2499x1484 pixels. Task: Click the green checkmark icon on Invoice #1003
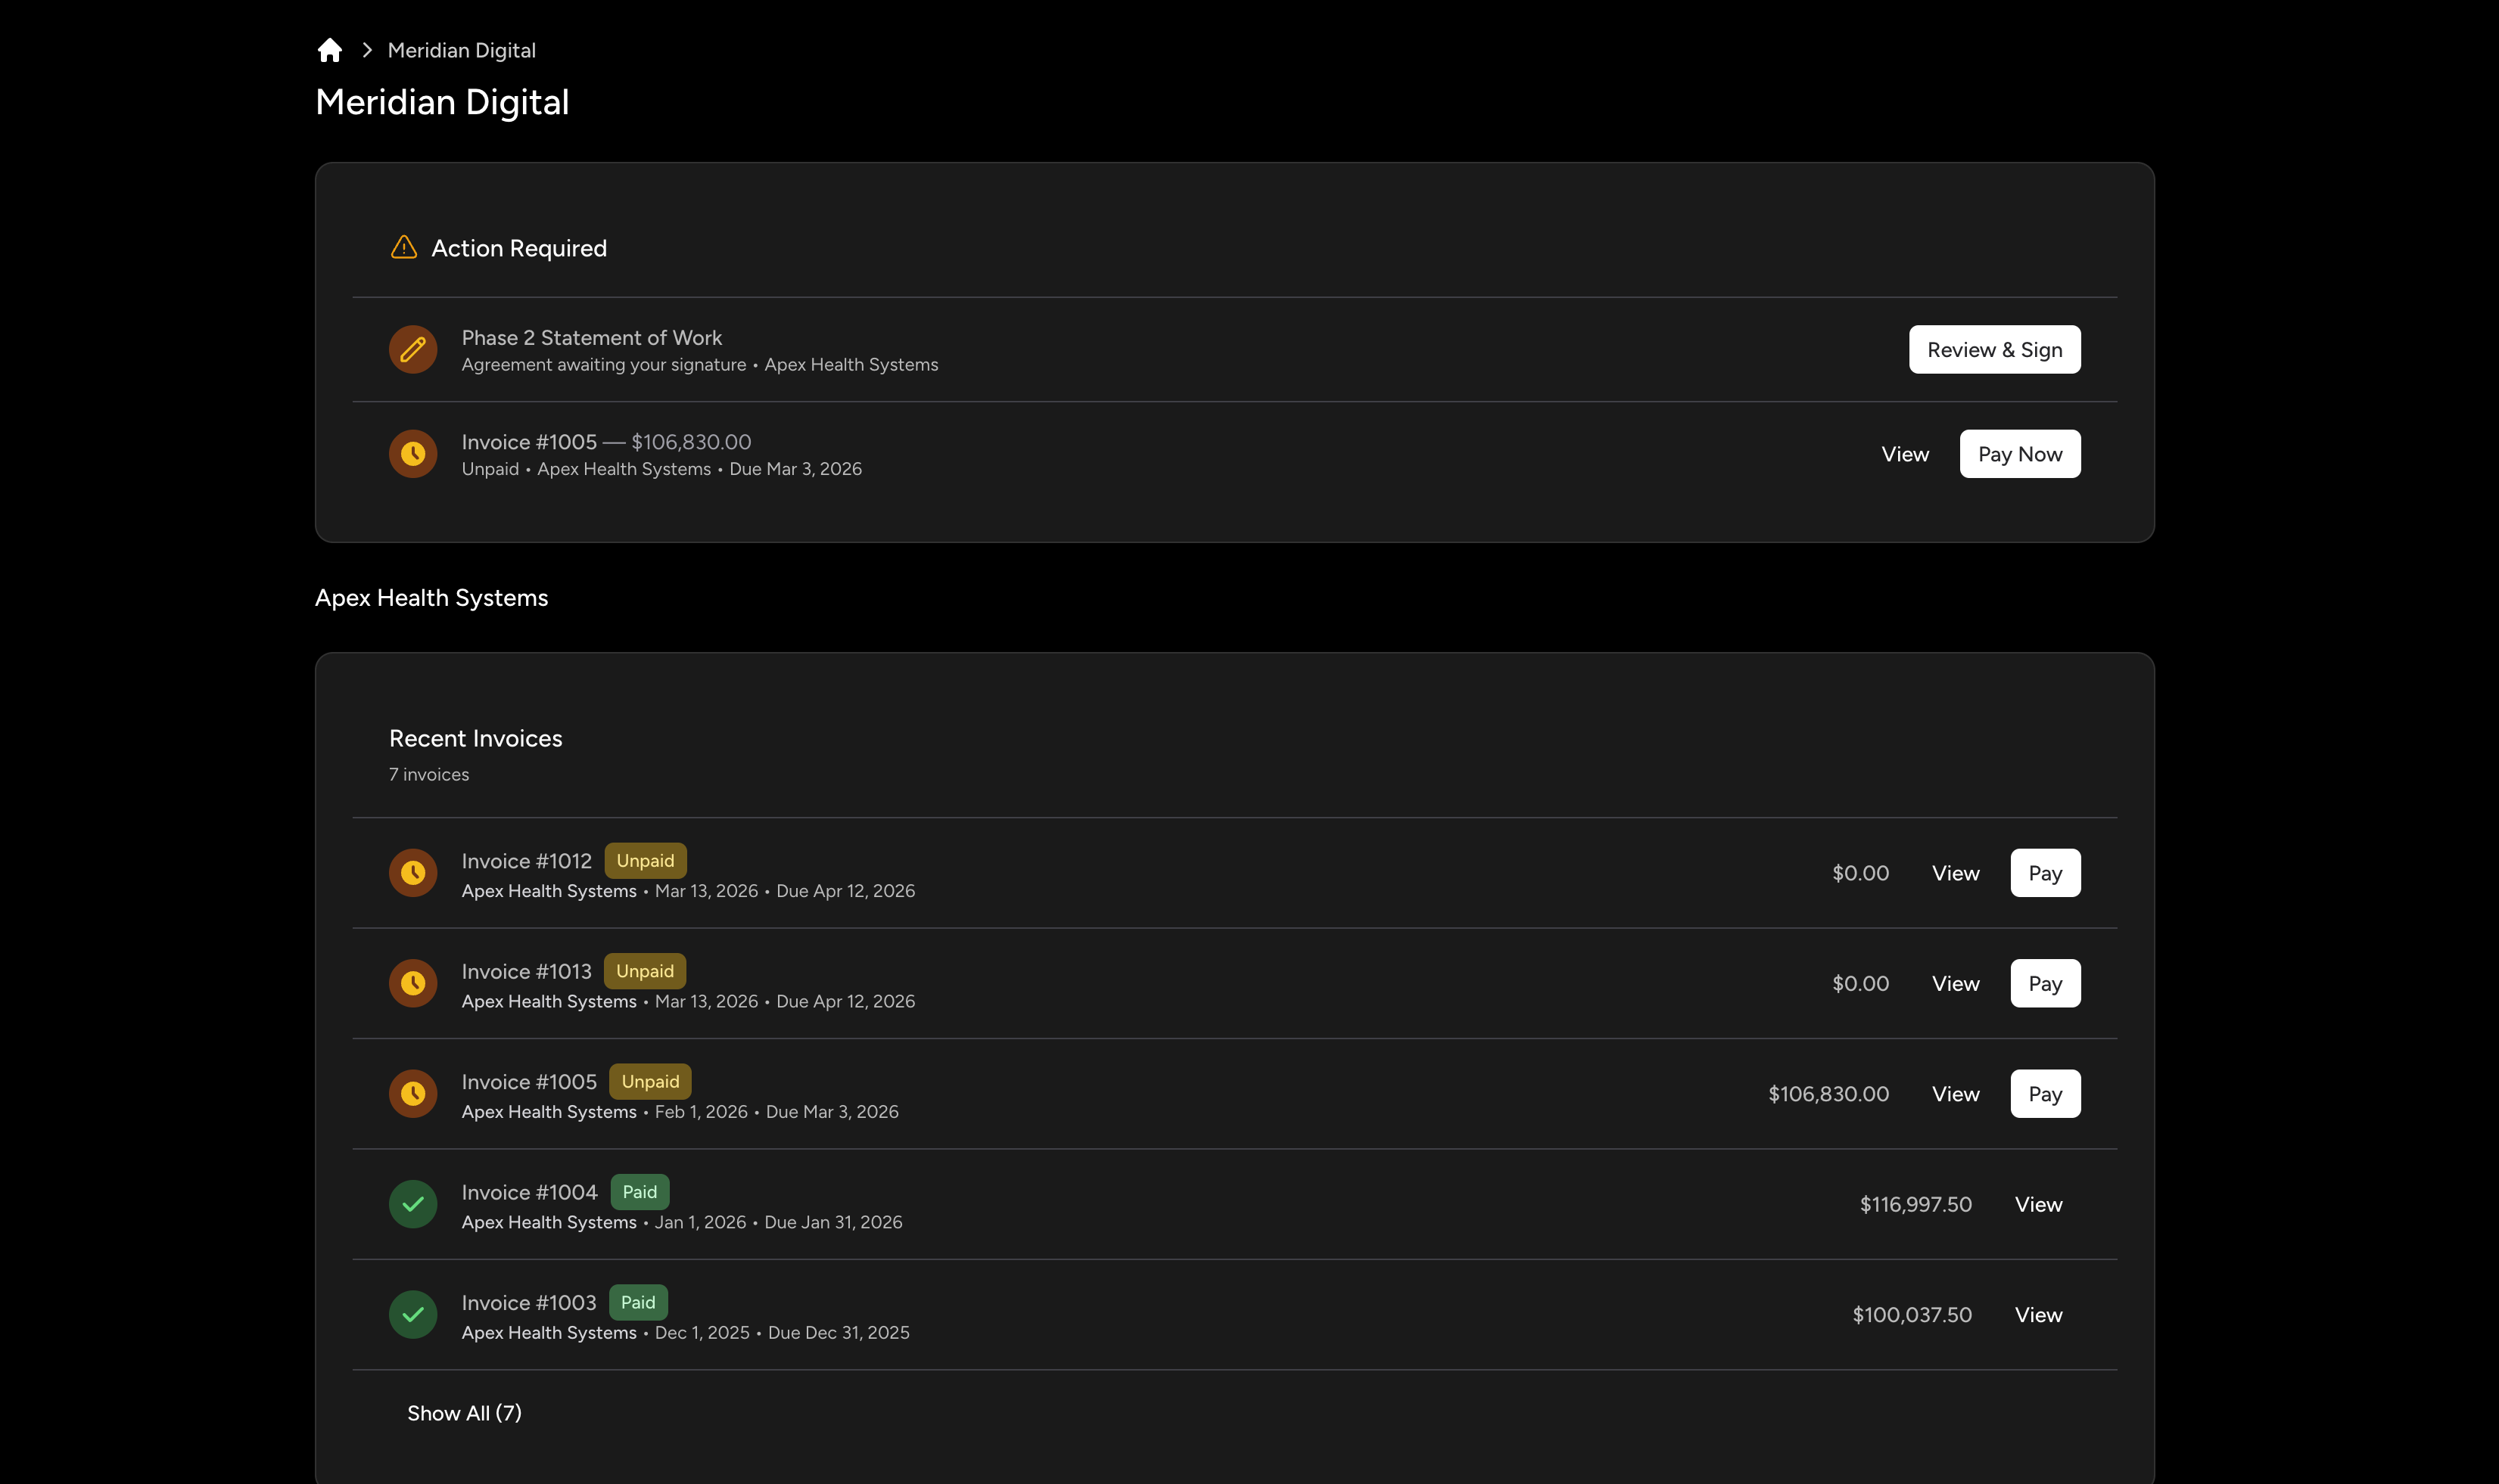coord(412,1314)
